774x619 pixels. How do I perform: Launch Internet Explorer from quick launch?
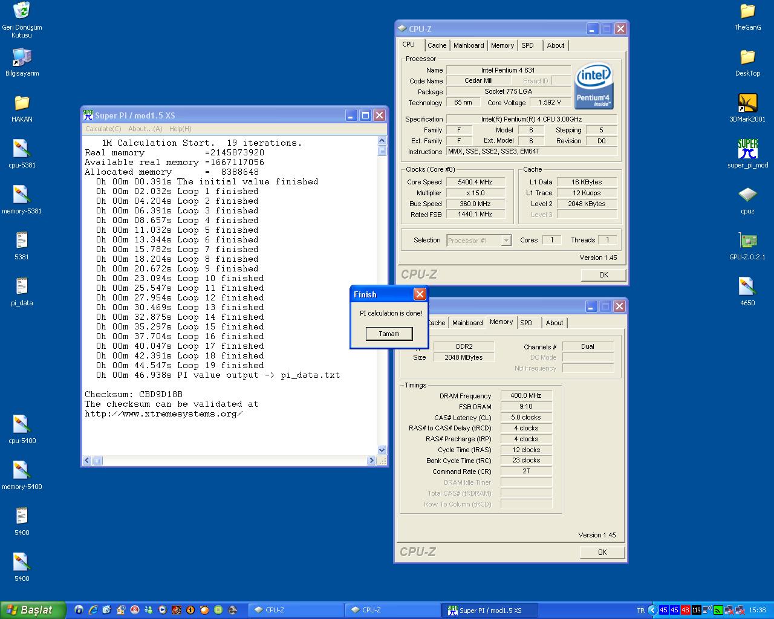point(93,610)
